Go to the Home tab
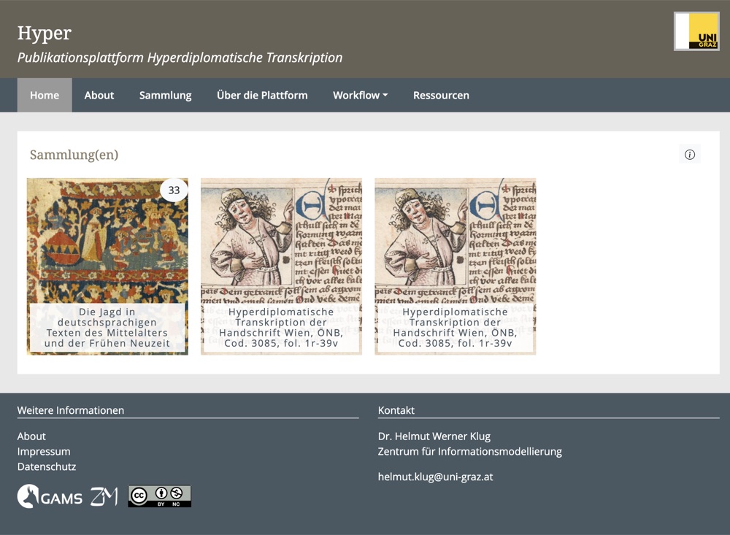The width and height of the screenshot is (730, 535). 45,95
